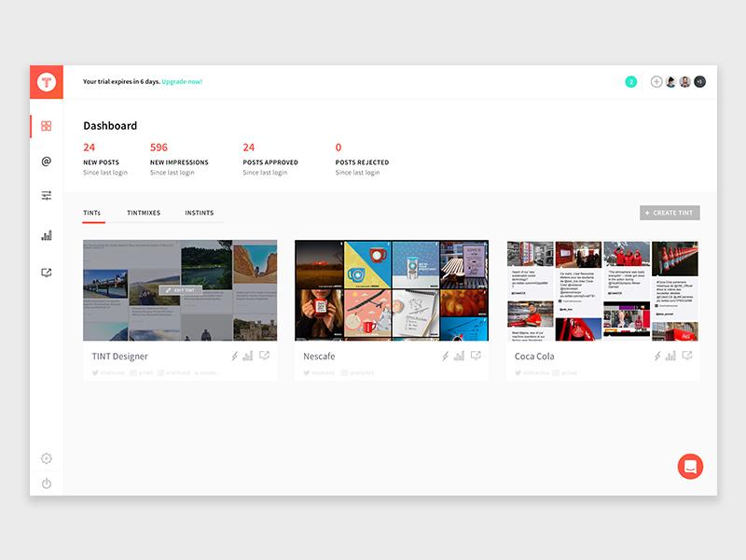Open the red chat support bubble
The height and width of the screenshot is (560, 746).
(690, 466)
